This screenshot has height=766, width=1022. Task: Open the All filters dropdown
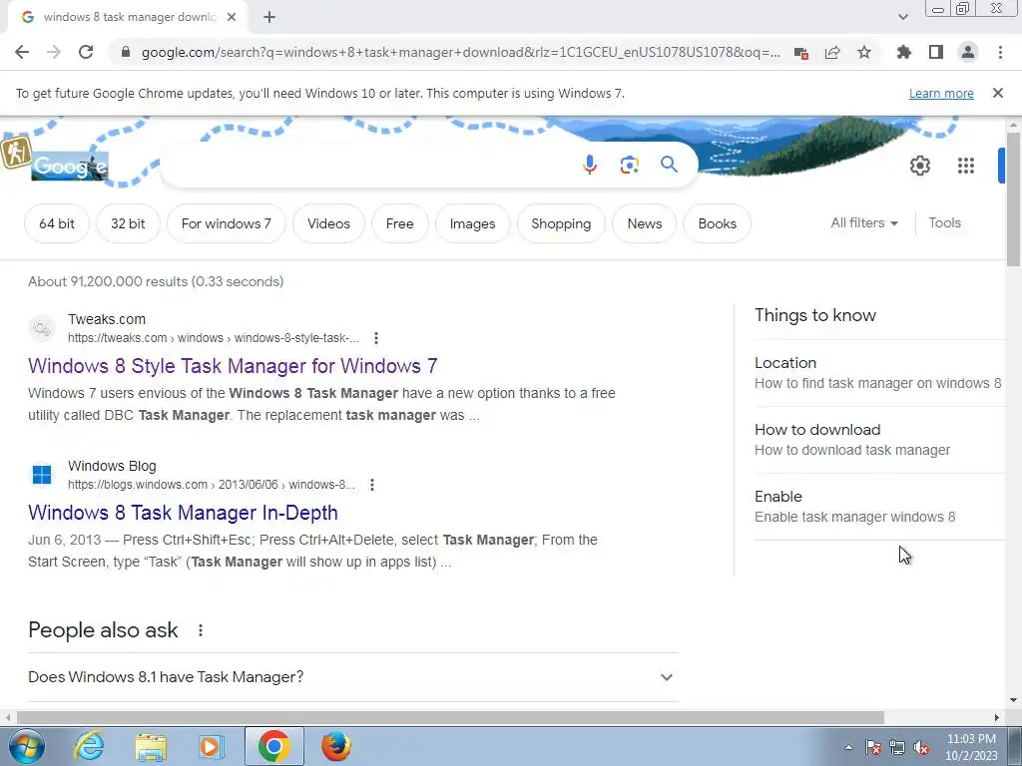coord(864,222)
